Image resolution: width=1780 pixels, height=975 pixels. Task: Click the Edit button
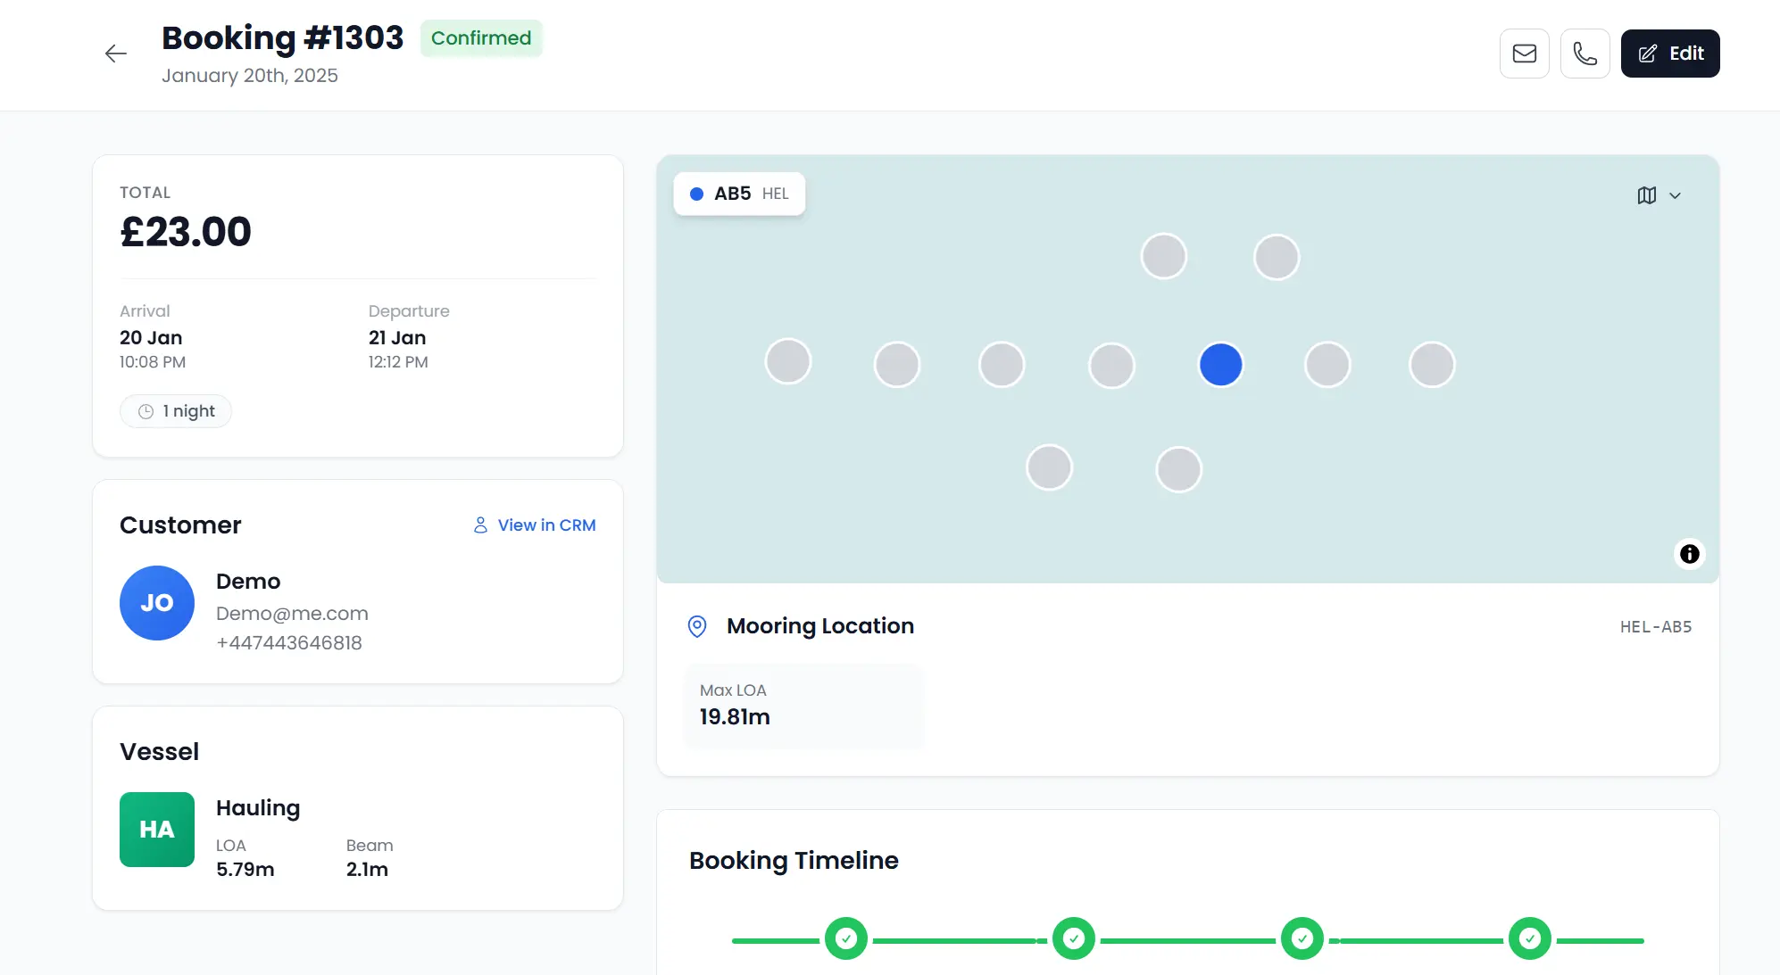point(1670,54)
